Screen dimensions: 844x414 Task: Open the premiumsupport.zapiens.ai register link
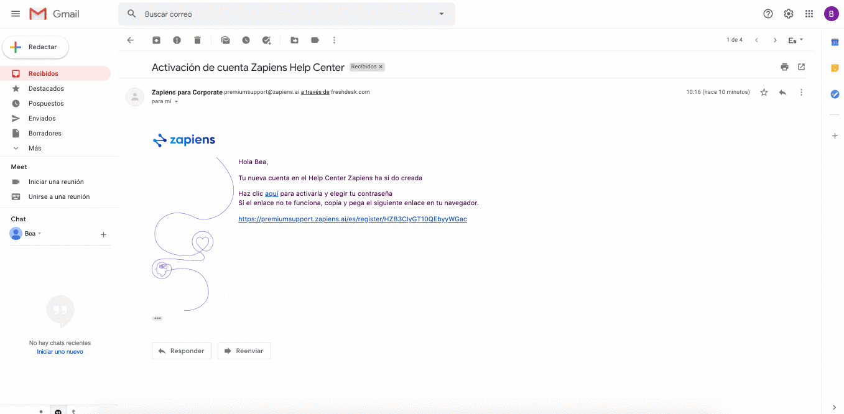tap(353, 219)
